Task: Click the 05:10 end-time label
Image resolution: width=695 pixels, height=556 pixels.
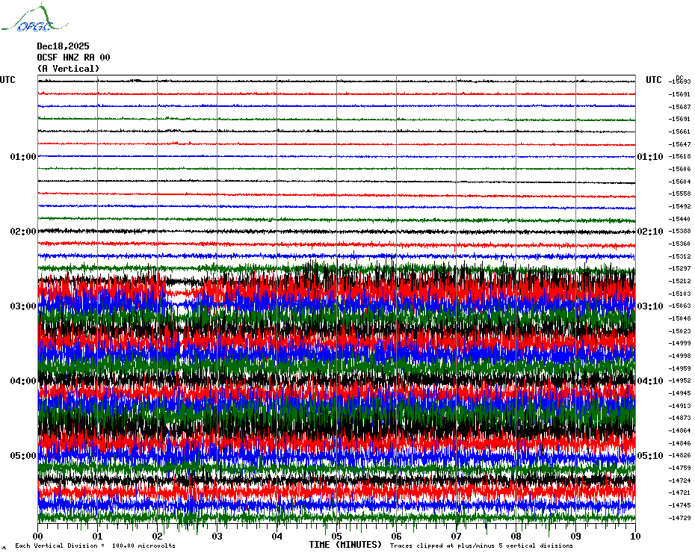Action: click(650, 456)
